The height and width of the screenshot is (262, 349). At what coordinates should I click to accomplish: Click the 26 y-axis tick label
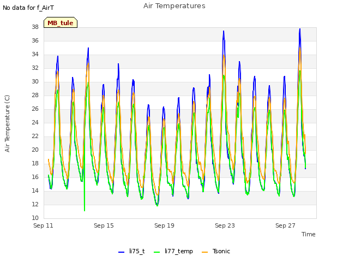[x=35, y=109]
